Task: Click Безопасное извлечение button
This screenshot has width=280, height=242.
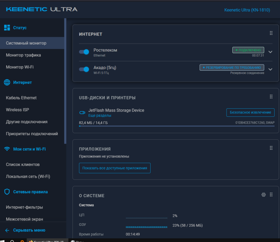Action: pyautogui.click(x=250, y=112)
